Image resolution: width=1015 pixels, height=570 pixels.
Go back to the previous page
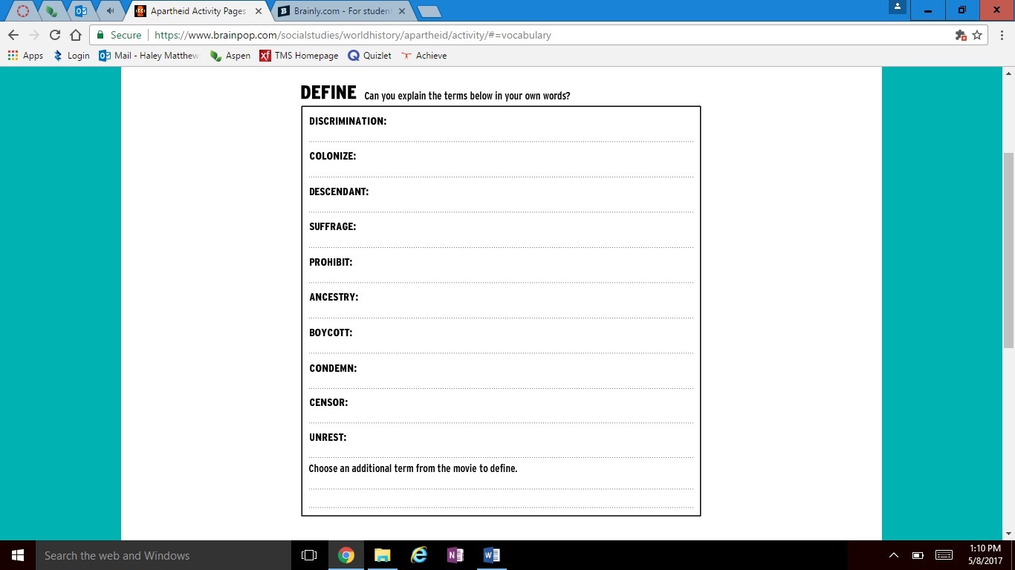(13, 35)
